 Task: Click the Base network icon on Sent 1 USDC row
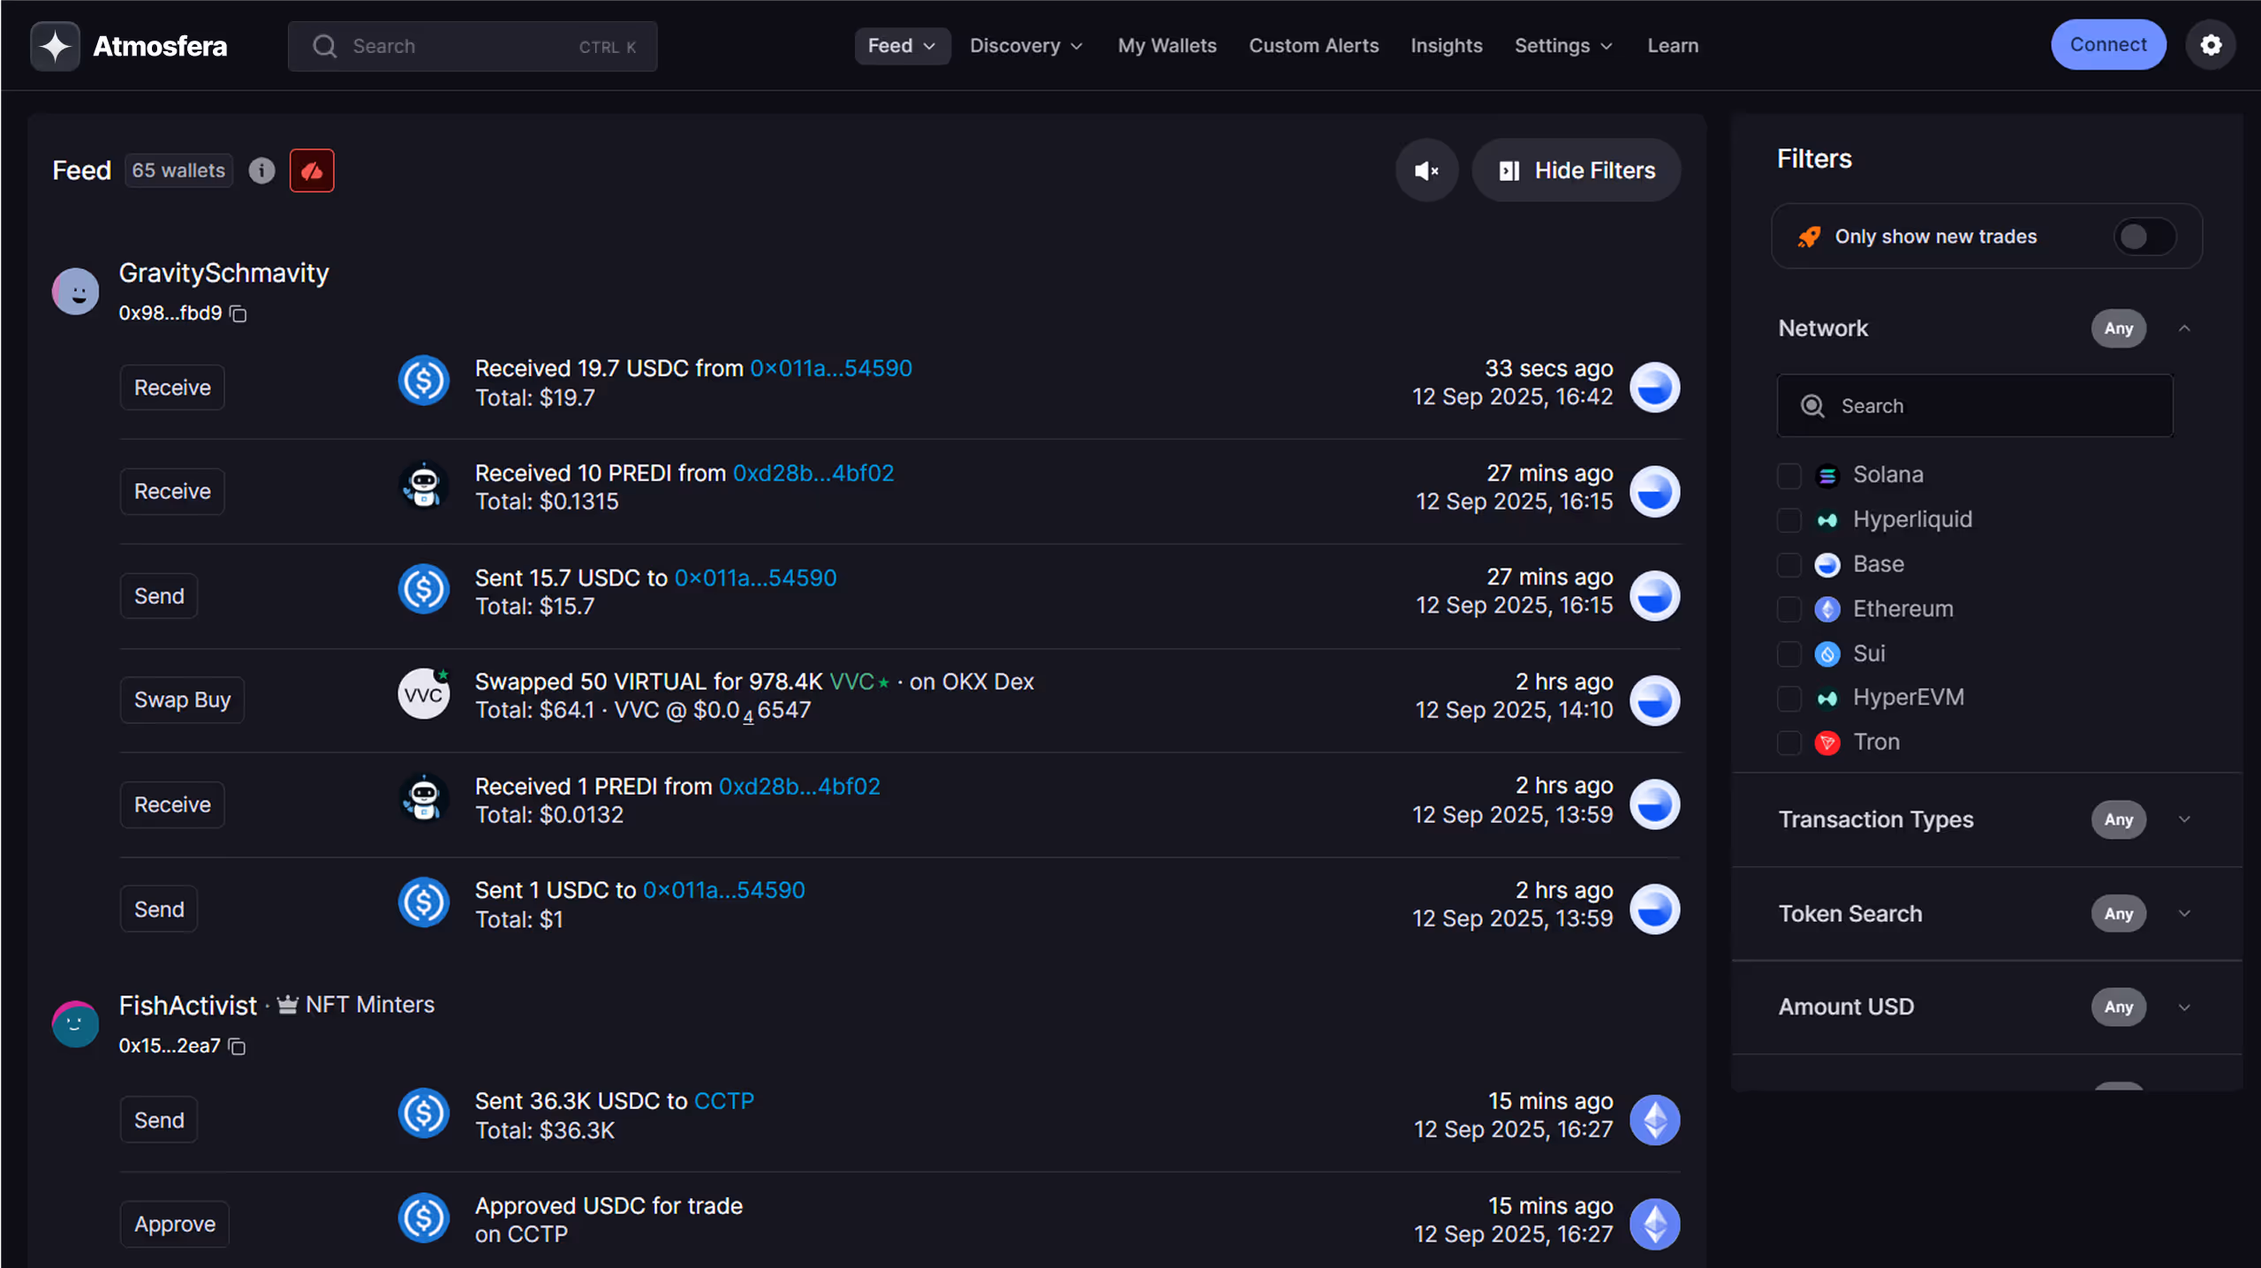click(1654, 909)
